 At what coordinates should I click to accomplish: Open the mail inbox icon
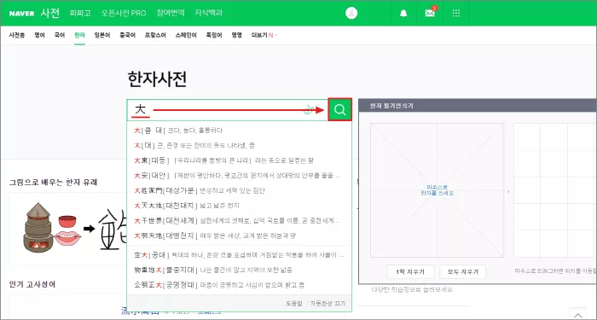[x=430, y=13]
